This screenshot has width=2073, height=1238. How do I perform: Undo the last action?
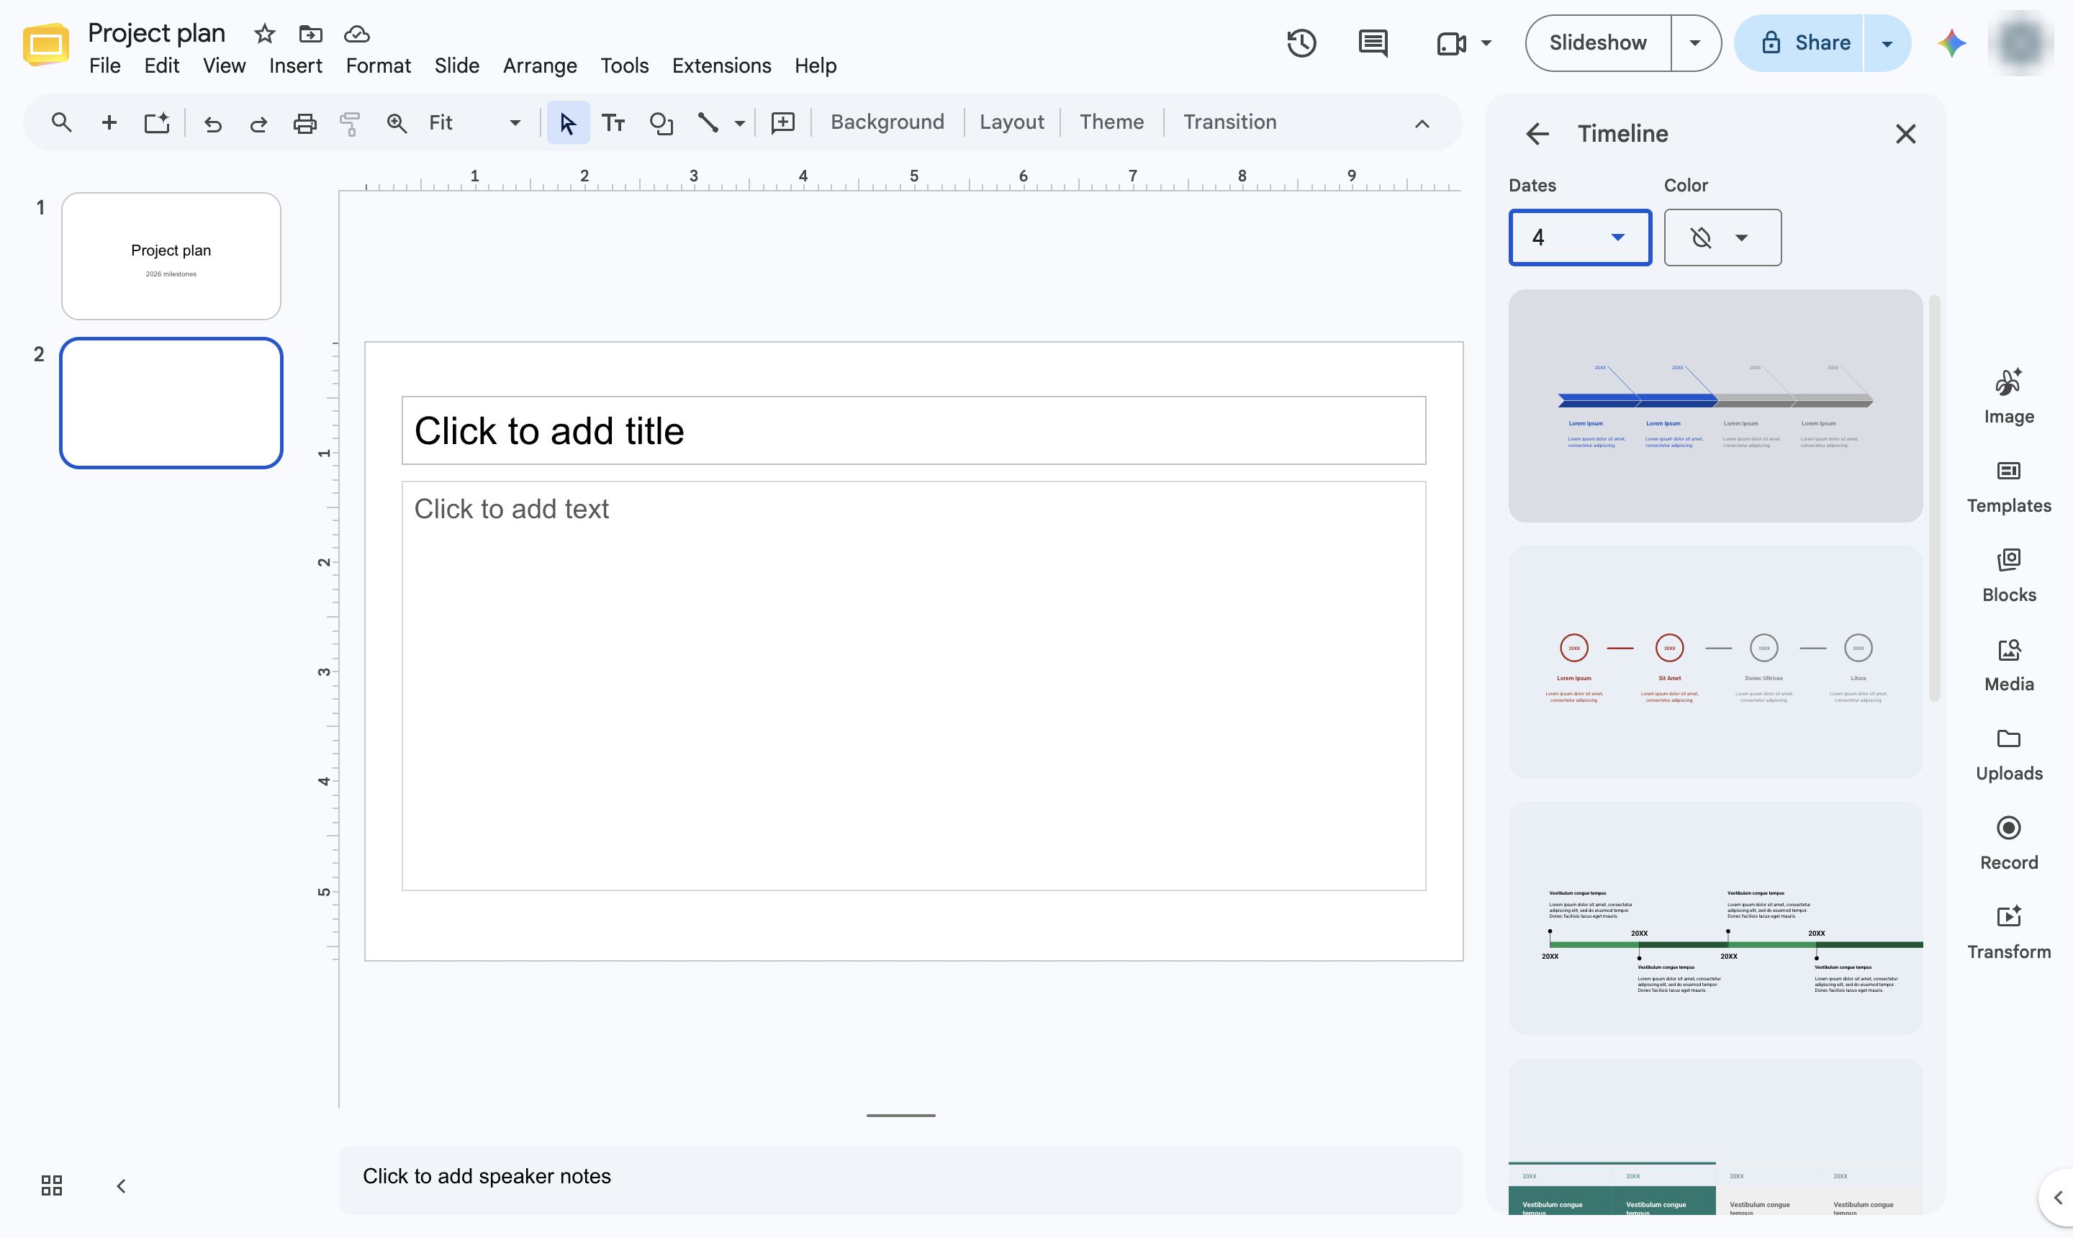tap(213, 124)
